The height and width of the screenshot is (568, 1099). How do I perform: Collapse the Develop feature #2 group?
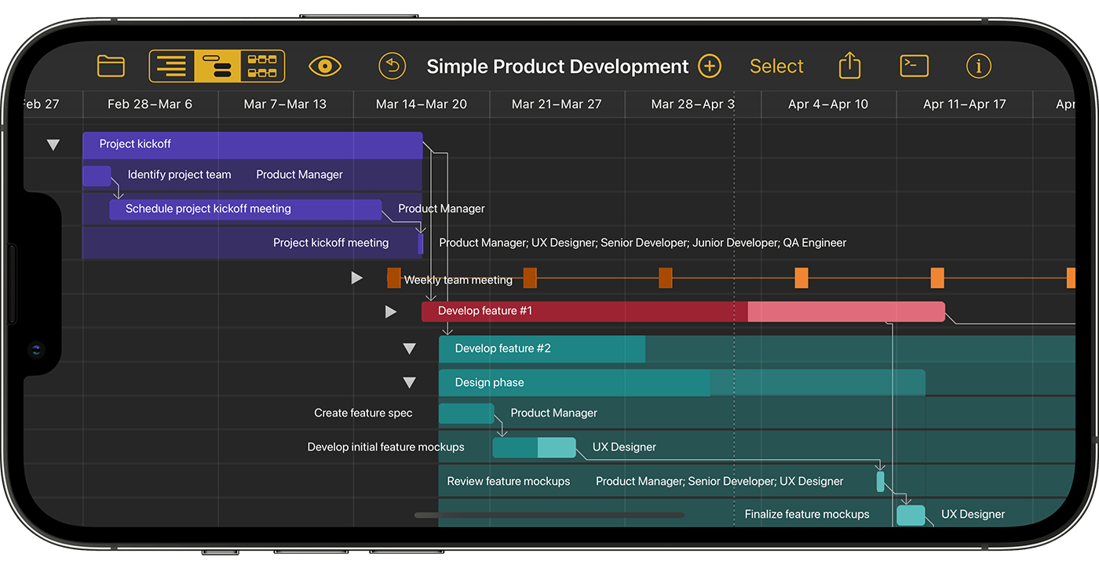point(409,349)
